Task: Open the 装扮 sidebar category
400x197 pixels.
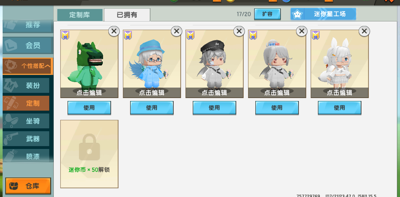Action: click(28, 86)
